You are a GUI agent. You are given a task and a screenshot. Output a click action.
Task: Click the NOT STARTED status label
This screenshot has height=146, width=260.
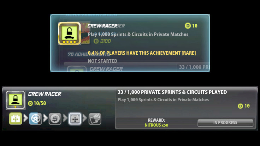(x=102, y=61)
